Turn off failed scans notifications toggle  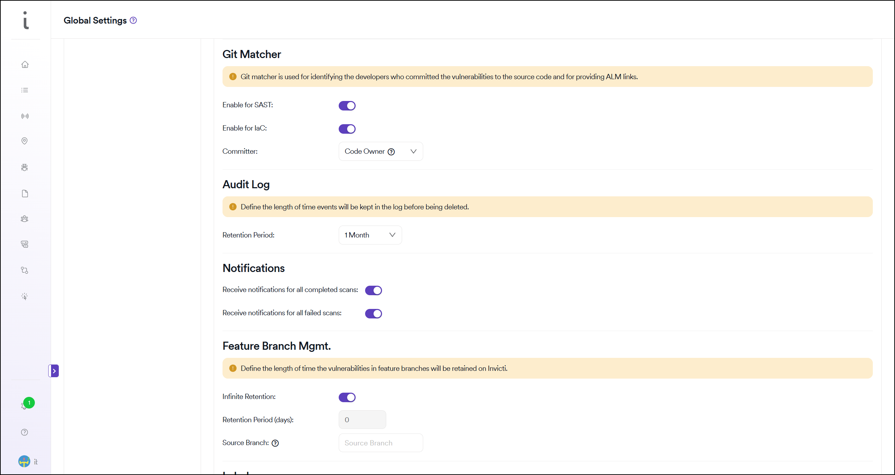(x=373, y=313)
